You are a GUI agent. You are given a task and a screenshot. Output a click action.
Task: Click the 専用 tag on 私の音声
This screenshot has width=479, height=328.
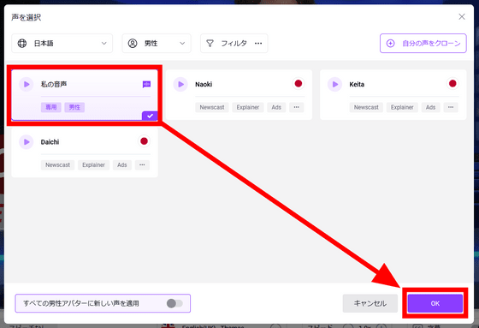pyautogui.click(x=51, y=107)
